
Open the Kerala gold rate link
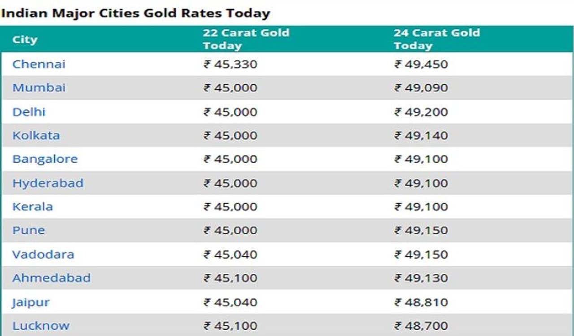click(33, 207)
